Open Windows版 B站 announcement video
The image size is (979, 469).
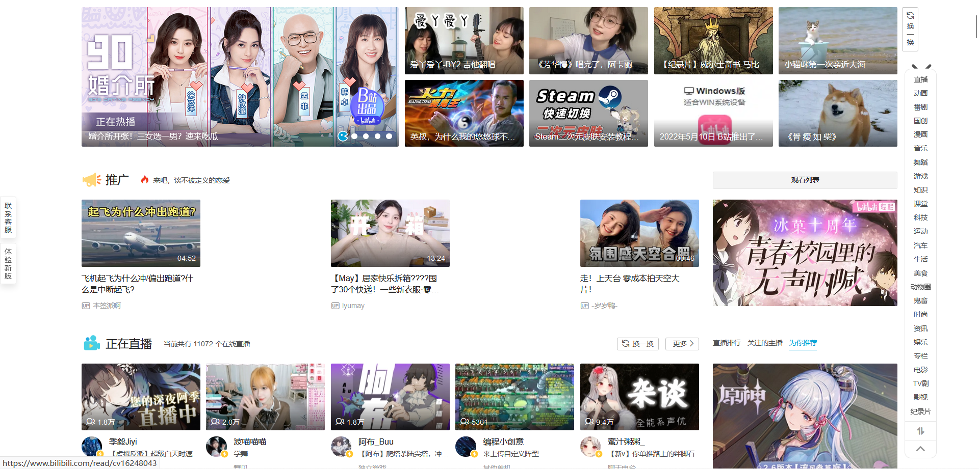(x=713, y=113)
